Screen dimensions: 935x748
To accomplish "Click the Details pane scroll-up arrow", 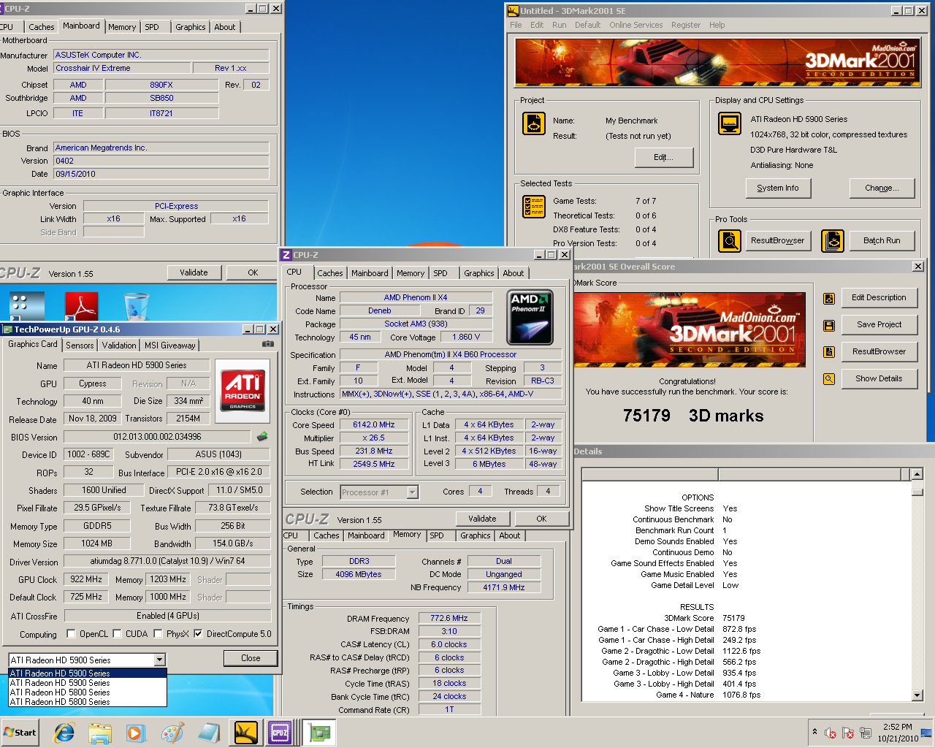I will pos(917,475).
